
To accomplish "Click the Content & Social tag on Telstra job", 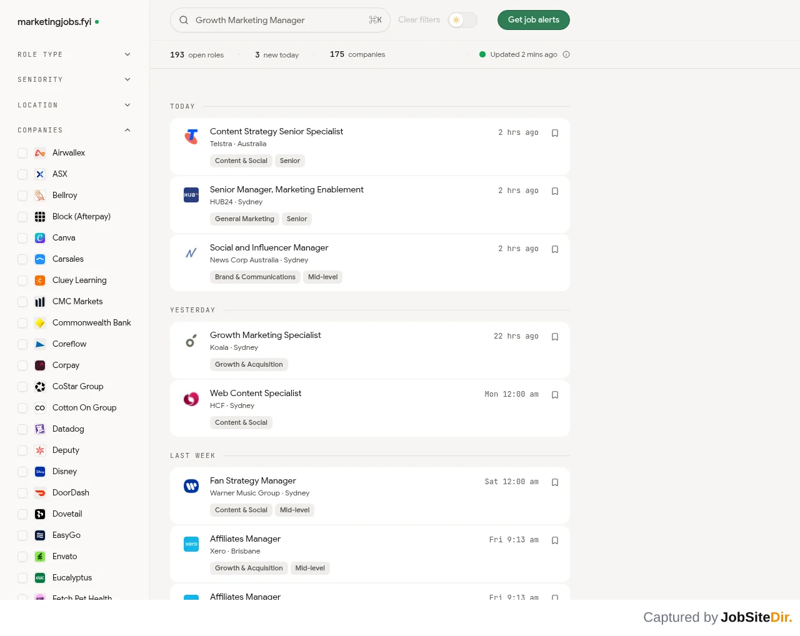I will (x=241, y=161).
